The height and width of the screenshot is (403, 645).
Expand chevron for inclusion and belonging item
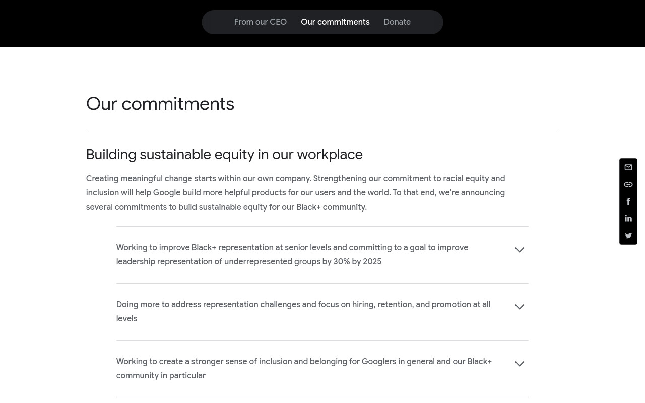520,364
